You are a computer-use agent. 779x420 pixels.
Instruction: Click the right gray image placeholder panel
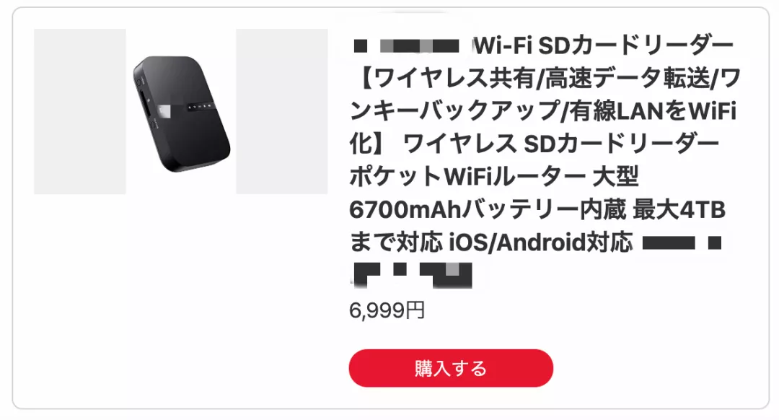(282, 111)
